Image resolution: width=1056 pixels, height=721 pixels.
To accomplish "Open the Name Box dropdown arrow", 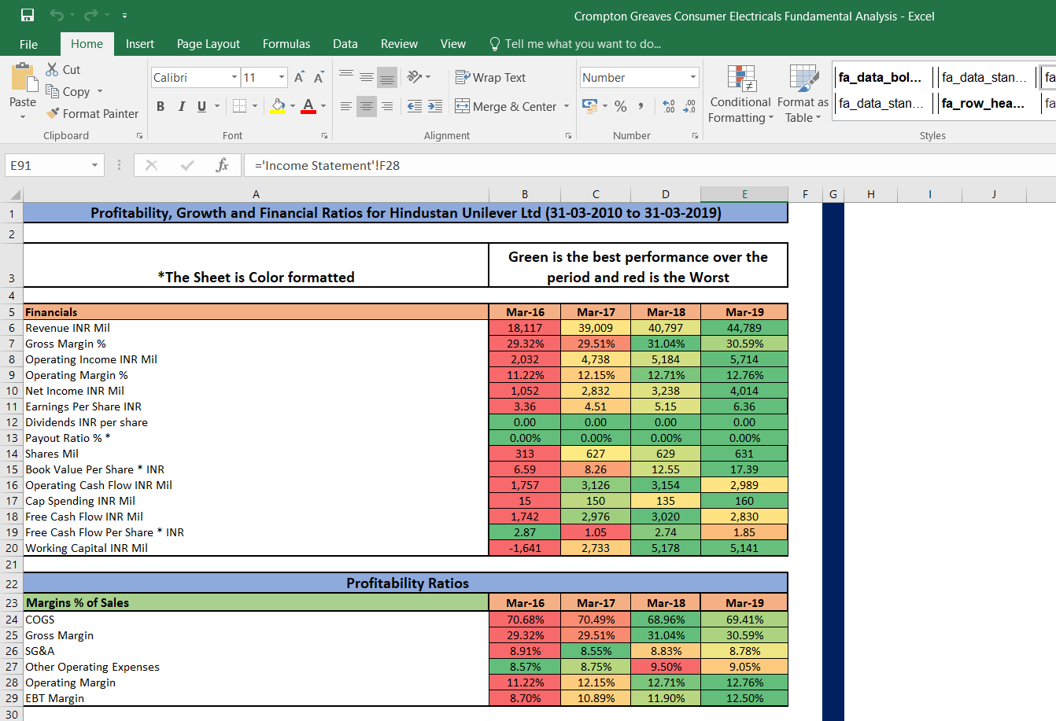I will tap(94, 165).
